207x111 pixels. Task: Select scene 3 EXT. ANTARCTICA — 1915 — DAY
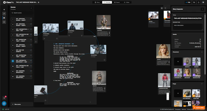pyautogui.click(x=22, y=30)
